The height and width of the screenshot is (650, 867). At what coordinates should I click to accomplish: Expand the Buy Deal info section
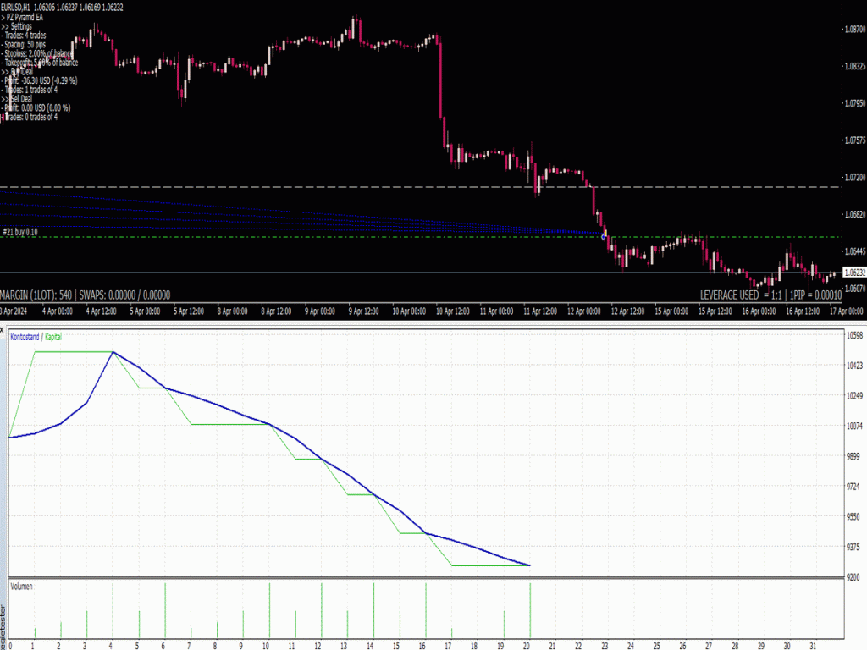[x=20, y=73]
